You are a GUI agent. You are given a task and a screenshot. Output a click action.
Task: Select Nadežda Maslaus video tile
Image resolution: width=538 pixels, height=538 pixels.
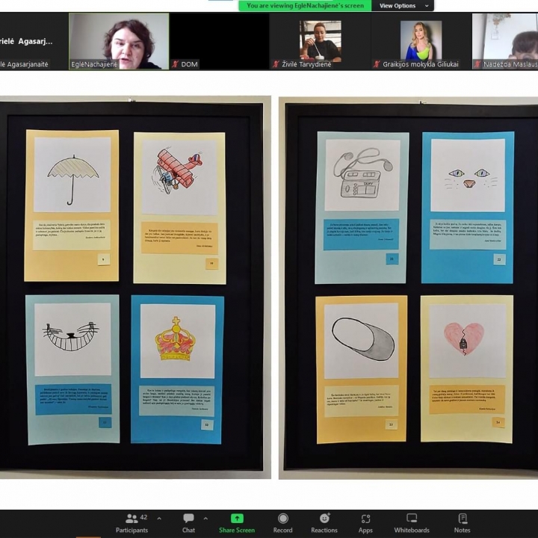[505, 41]
